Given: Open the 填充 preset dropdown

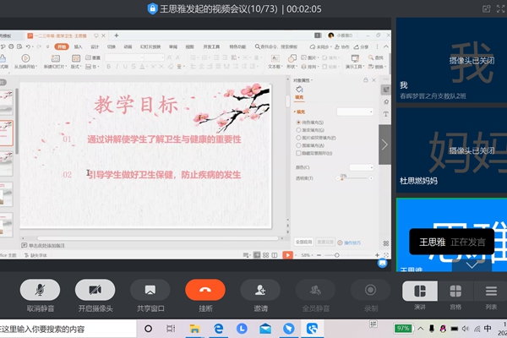Looking at the screenshot, I should (355, 112).
